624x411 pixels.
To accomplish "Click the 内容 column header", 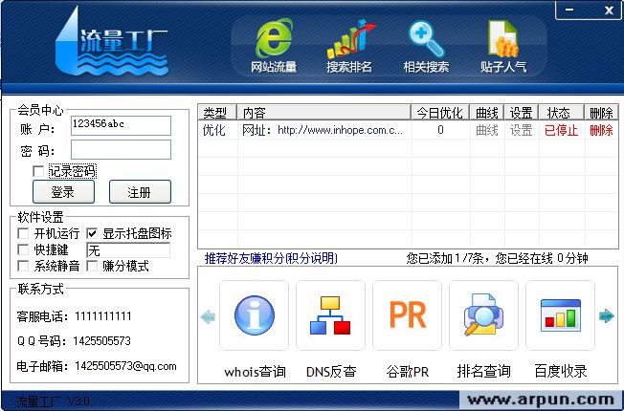I will click(323, 113).
